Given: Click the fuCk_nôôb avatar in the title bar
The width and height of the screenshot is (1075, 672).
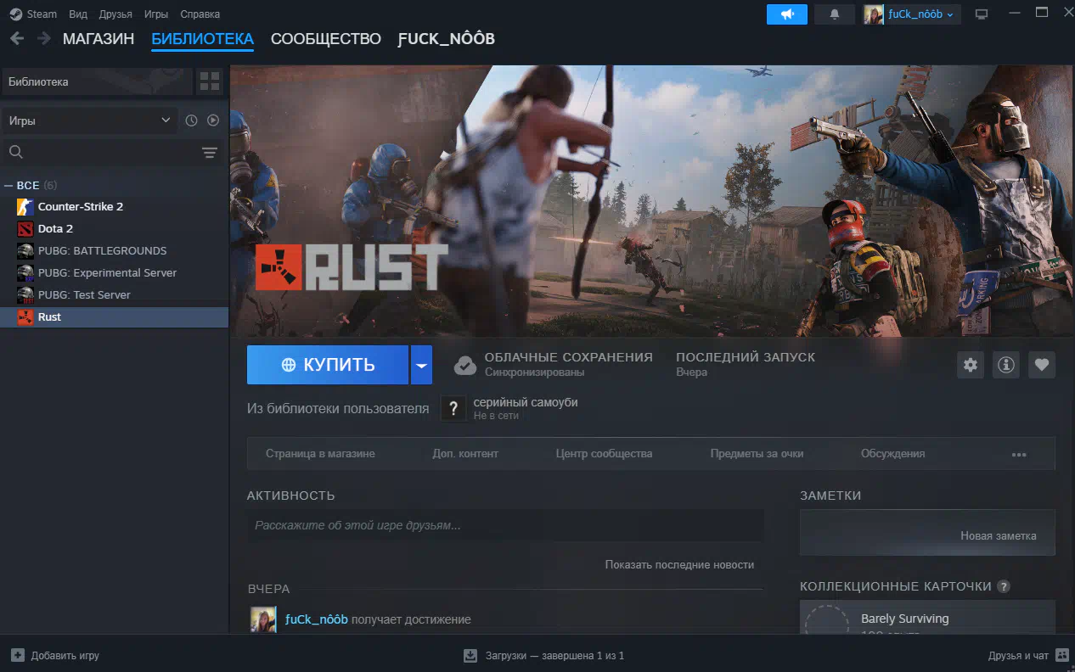Looking at the screenshot, I should (874, 14).
